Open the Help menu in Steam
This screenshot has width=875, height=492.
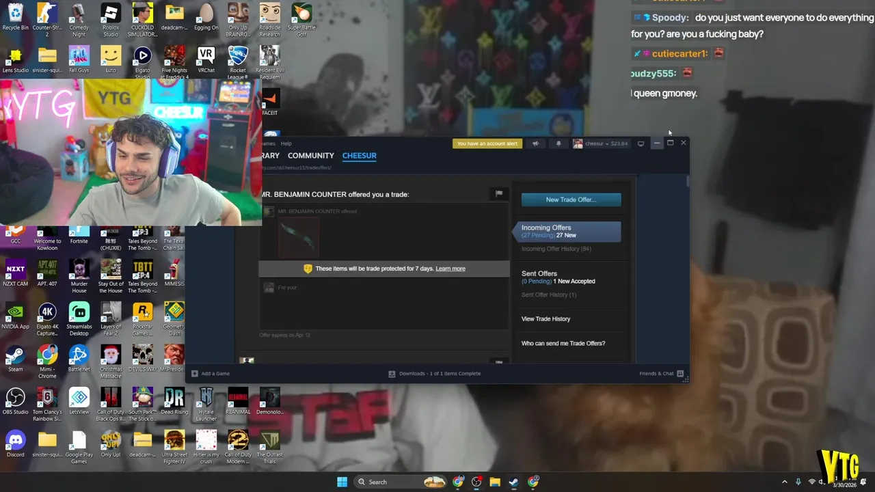point(286,143)
